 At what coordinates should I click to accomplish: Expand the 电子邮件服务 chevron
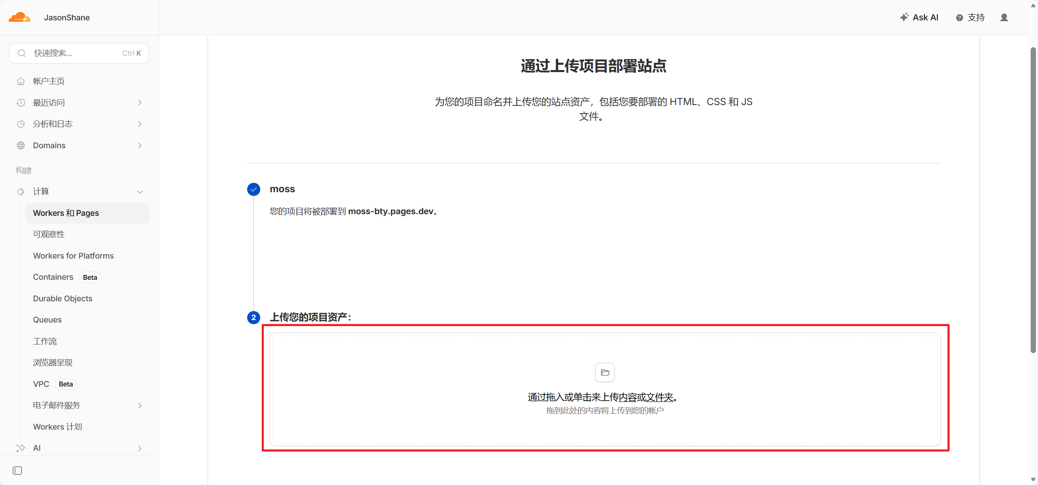click(140, 405)
